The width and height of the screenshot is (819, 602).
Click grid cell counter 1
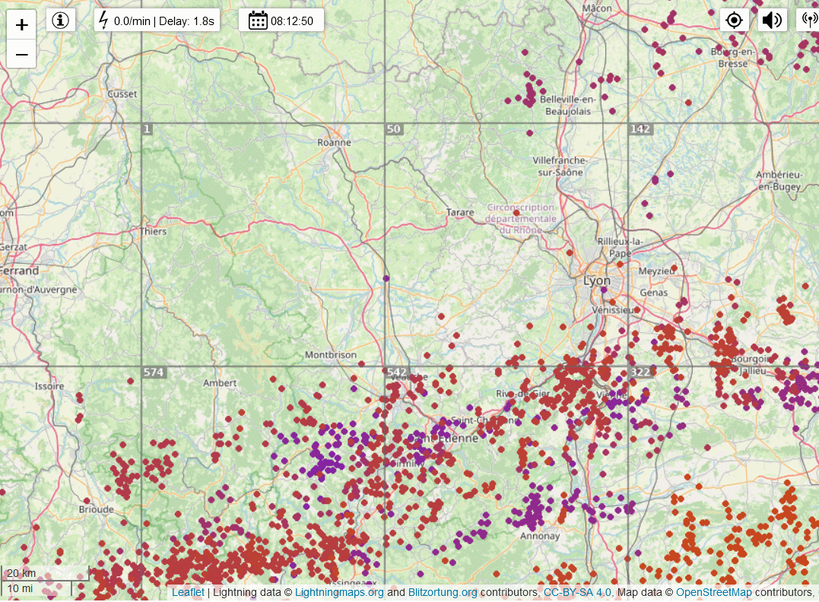(x=148, y=129)
